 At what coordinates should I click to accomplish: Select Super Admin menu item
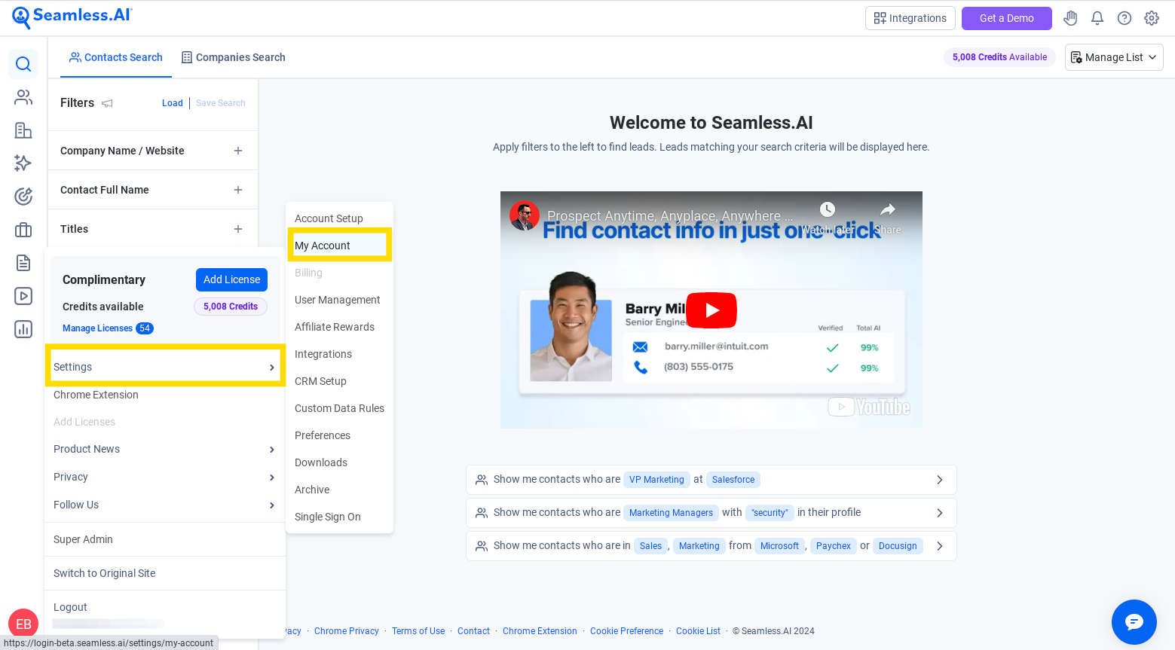click(164, 539)
